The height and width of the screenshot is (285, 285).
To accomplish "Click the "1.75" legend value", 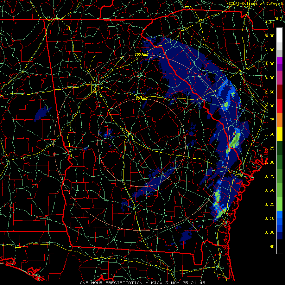I will coord(269,120).
